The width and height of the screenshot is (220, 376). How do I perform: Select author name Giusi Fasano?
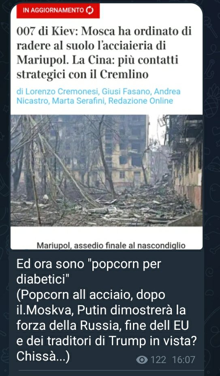pyautogui.click(x=127, y=92)
